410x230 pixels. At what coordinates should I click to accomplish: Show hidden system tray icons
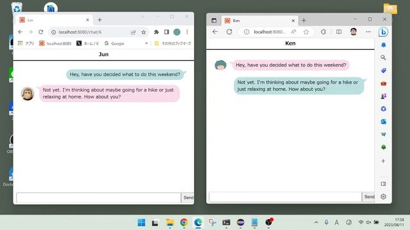(316, 222)
